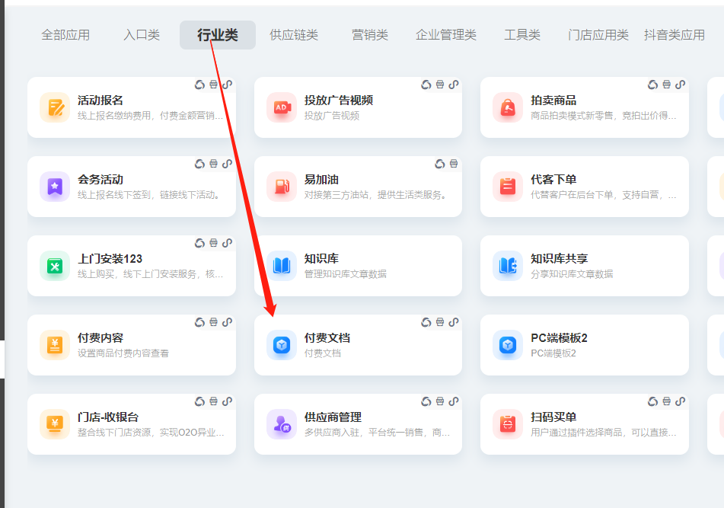Open the 门店-收银台 app title
Viewport: 724px width, 508px height.
[x=108, y=417]
